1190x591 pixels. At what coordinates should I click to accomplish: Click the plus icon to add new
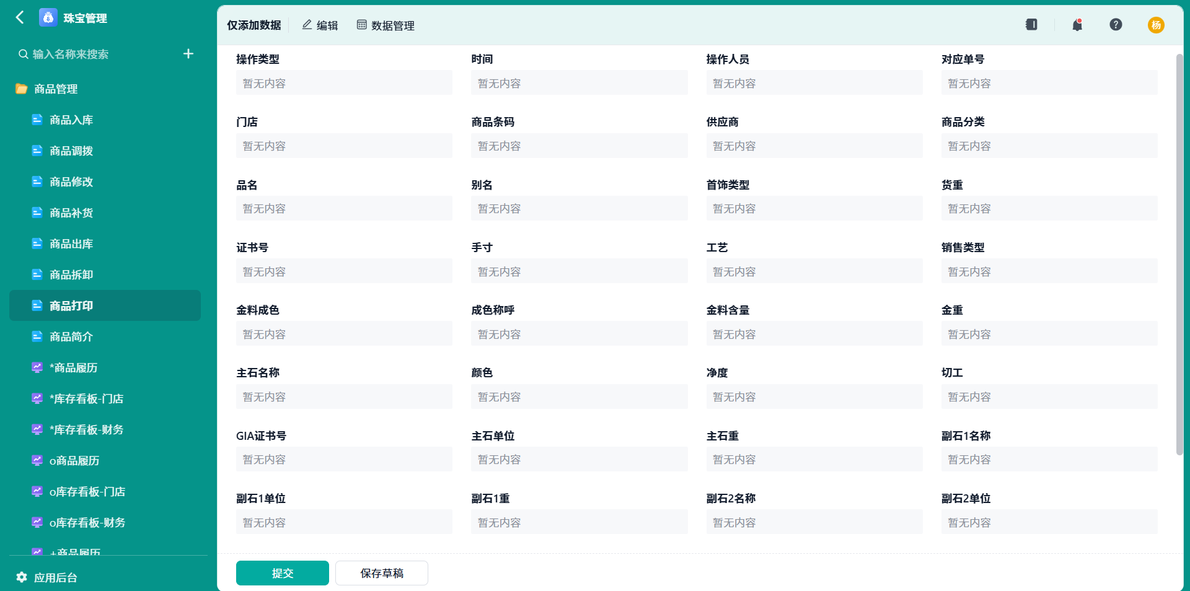point(188,54)
